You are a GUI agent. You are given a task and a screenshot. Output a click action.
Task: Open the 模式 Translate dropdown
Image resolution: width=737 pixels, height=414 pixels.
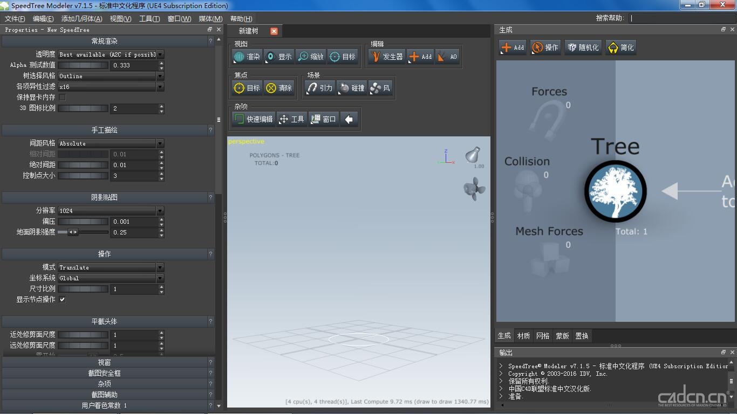tap(111, 267)
